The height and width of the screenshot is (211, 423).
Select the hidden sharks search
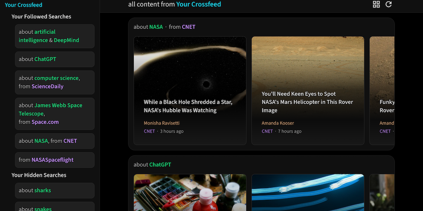pyautogui.click(x=55, y=190)
